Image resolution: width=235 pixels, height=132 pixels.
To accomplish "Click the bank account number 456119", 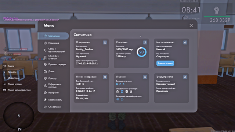I will click(80, 84).
